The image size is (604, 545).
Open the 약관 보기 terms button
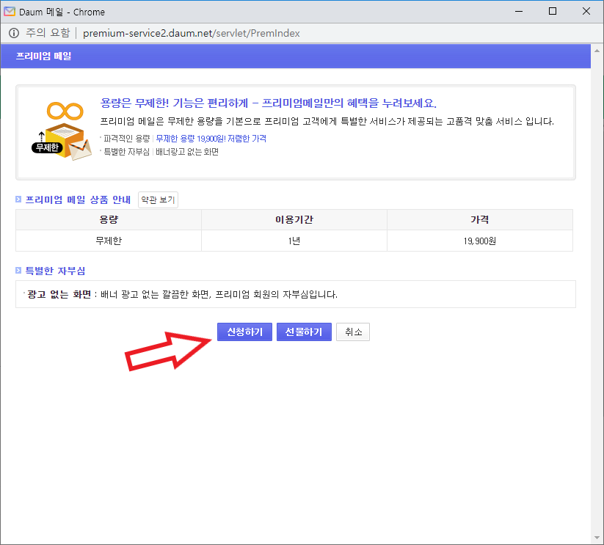pos(158,200)
